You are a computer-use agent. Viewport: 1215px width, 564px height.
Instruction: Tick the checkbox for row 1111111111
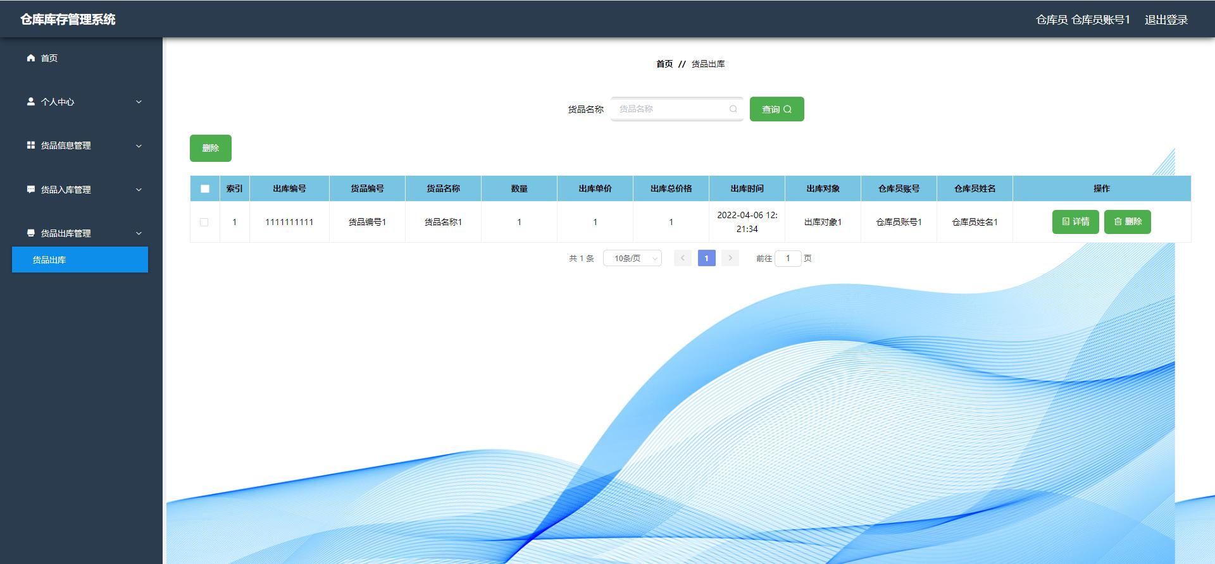click(x=204, y=222)
